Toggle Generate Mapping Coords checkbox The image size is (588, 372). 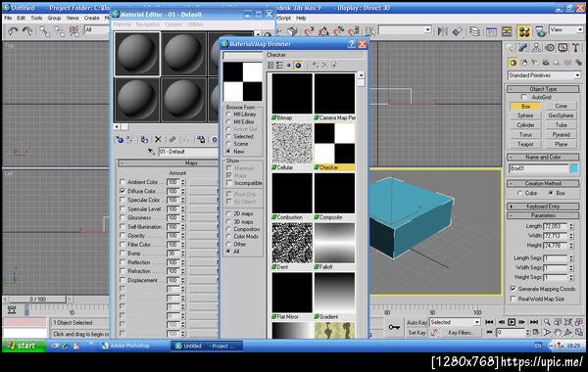[x=513, y=289]
